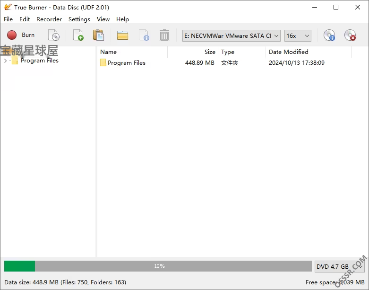Open the Recorder menu

click(49, 19)
